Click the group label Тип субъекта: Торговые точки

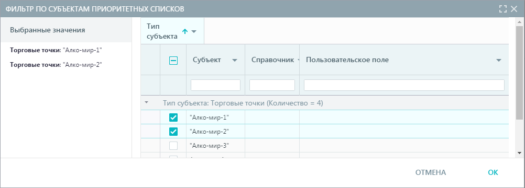click(243, 103)
